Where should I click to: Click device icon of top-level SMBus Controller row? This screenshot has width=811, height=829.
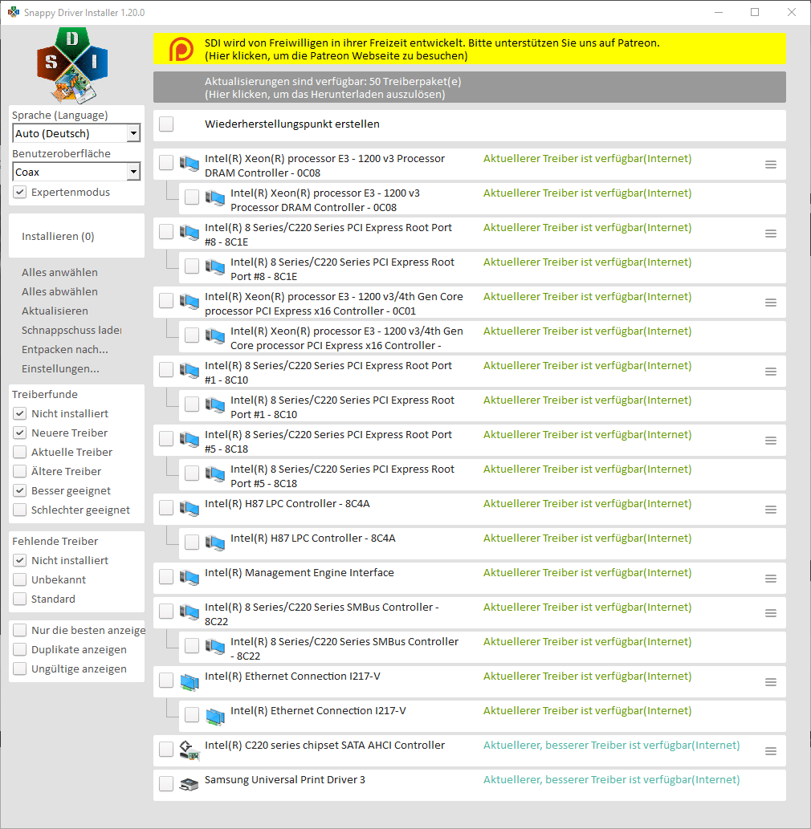(190, 612)
